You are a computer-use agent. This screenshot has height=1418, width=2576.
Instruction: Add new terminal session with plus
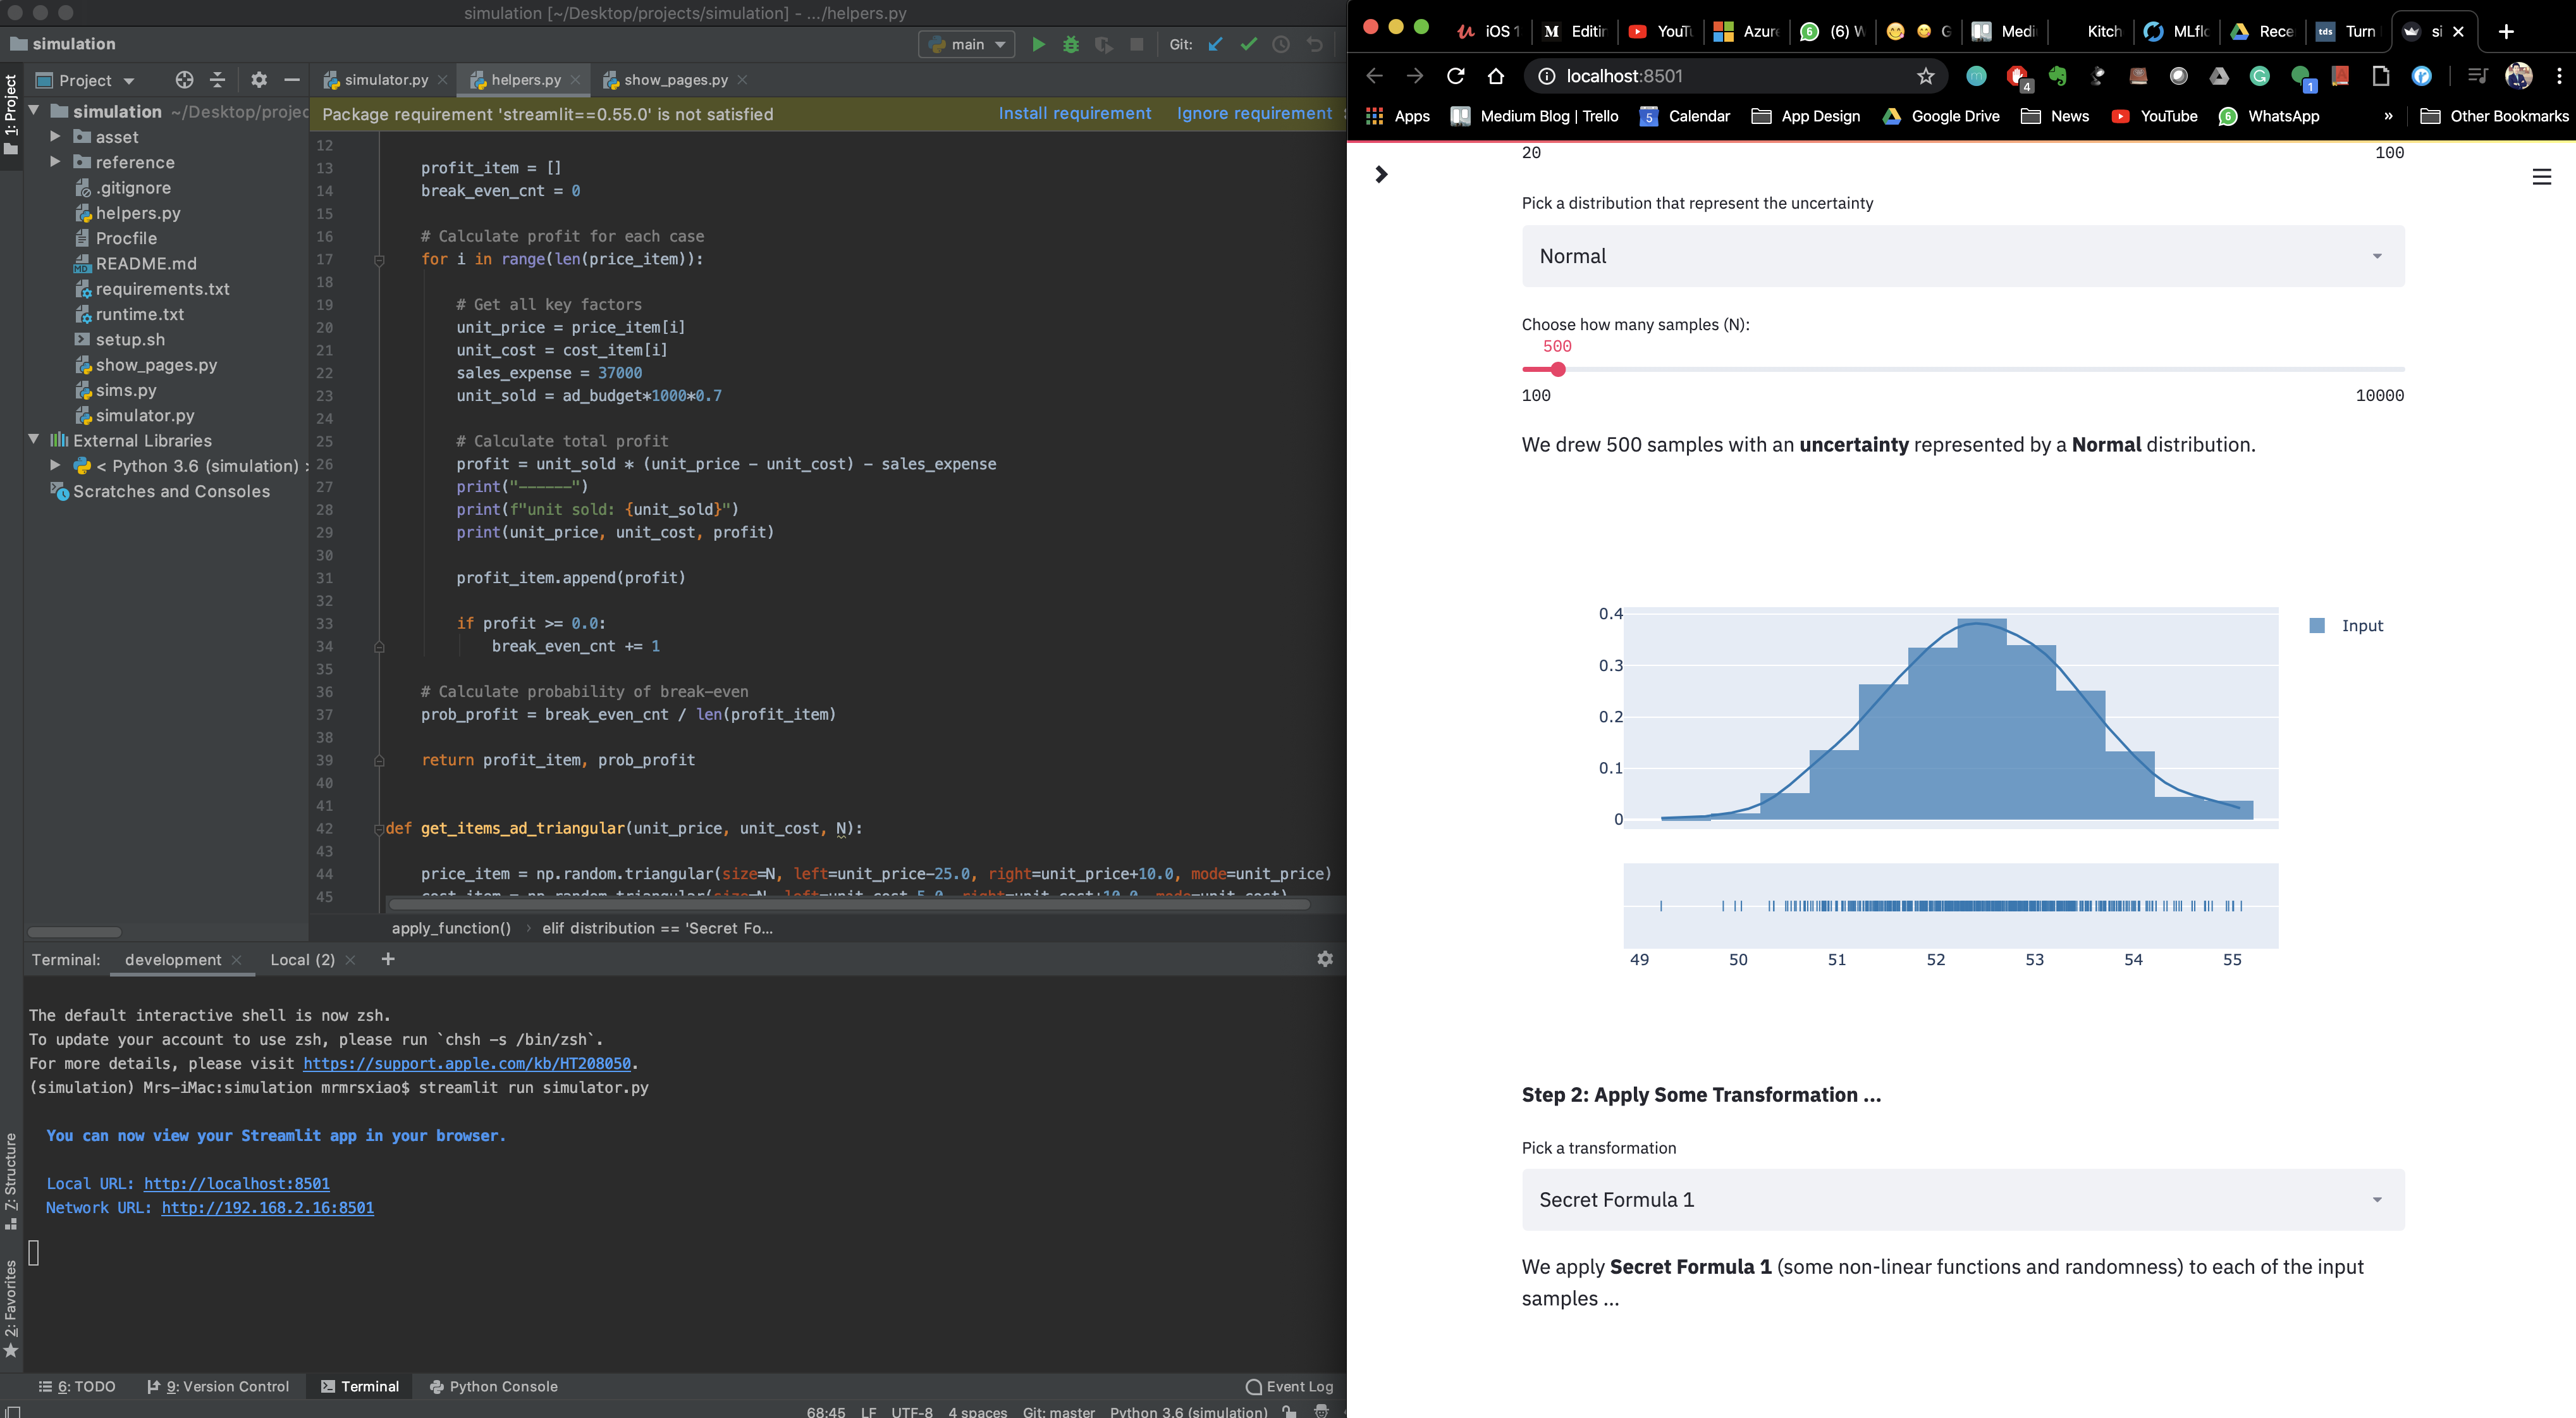click(388, 959)
